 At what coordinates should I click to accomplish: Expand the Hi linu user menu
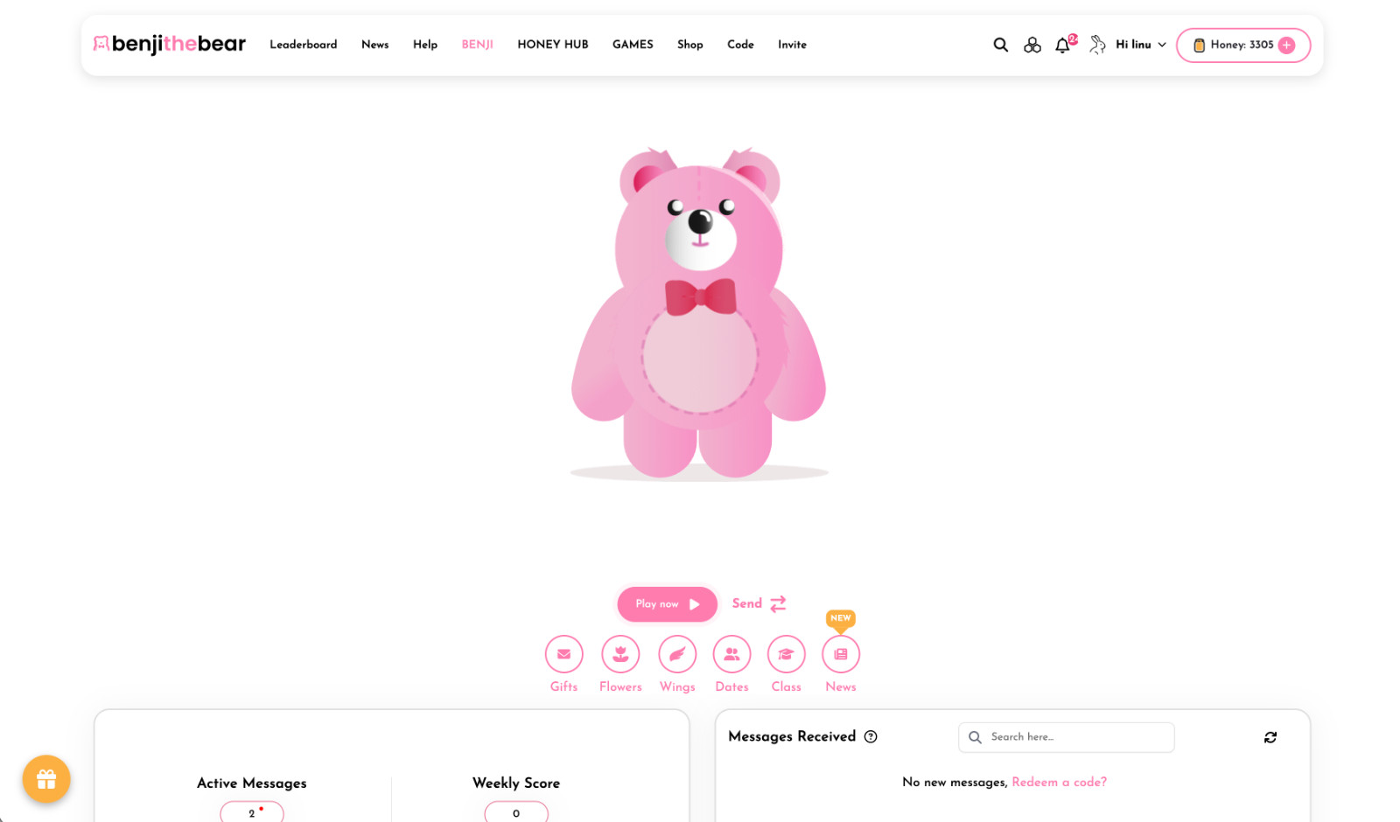1141,45
